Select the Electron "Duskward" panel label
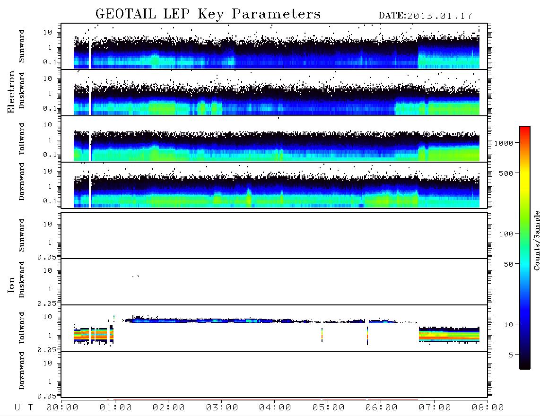This screenshot has width=540, height=416. point(22,90)
